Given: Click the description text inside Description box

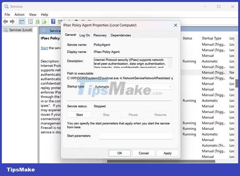Looking at the screenshot, I should tap(129, 63).
